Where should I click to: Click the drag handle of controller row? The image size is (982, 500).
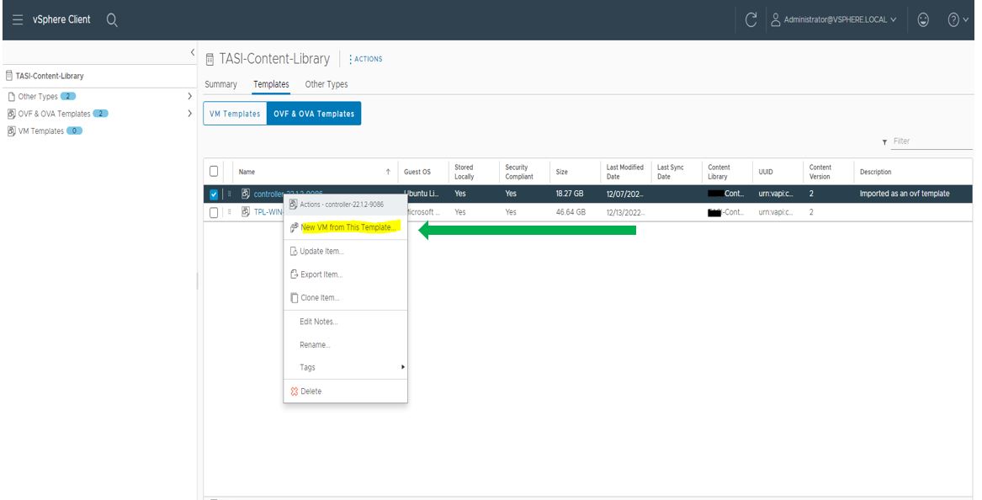point(229,194)
